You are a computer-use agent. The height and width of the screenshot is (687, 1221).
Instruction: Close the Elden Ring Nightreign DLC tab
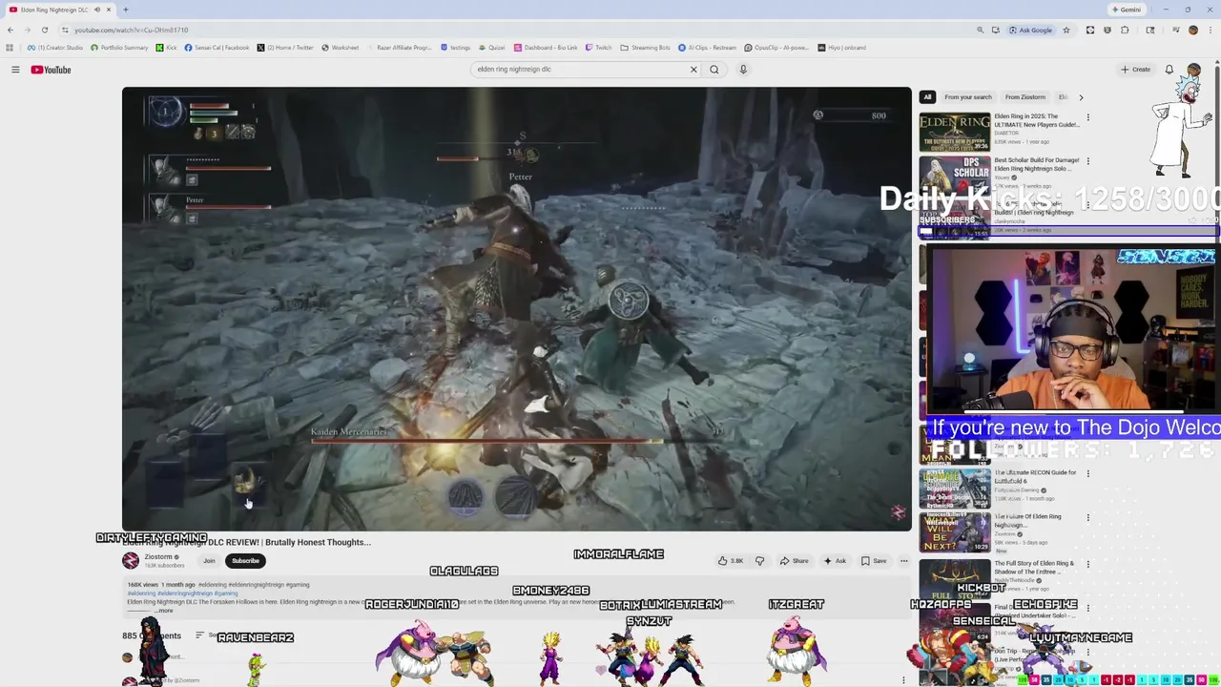[109, 10]
